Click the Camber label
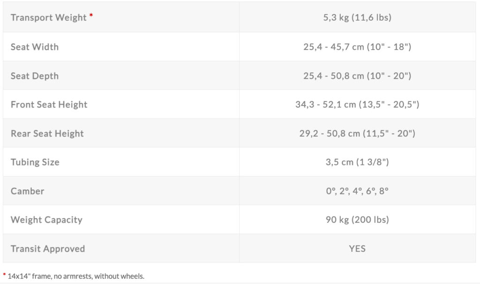This screenshot has width=480, height=284. pos(27,191)
